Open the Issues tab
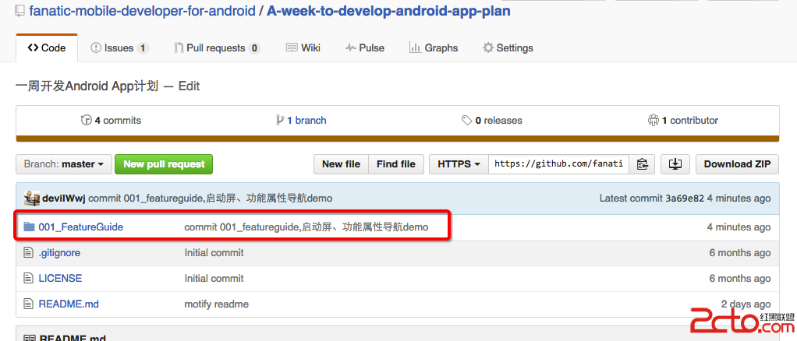Image resolution: width=797 pixels, height=341 pixels. (119, 48)
